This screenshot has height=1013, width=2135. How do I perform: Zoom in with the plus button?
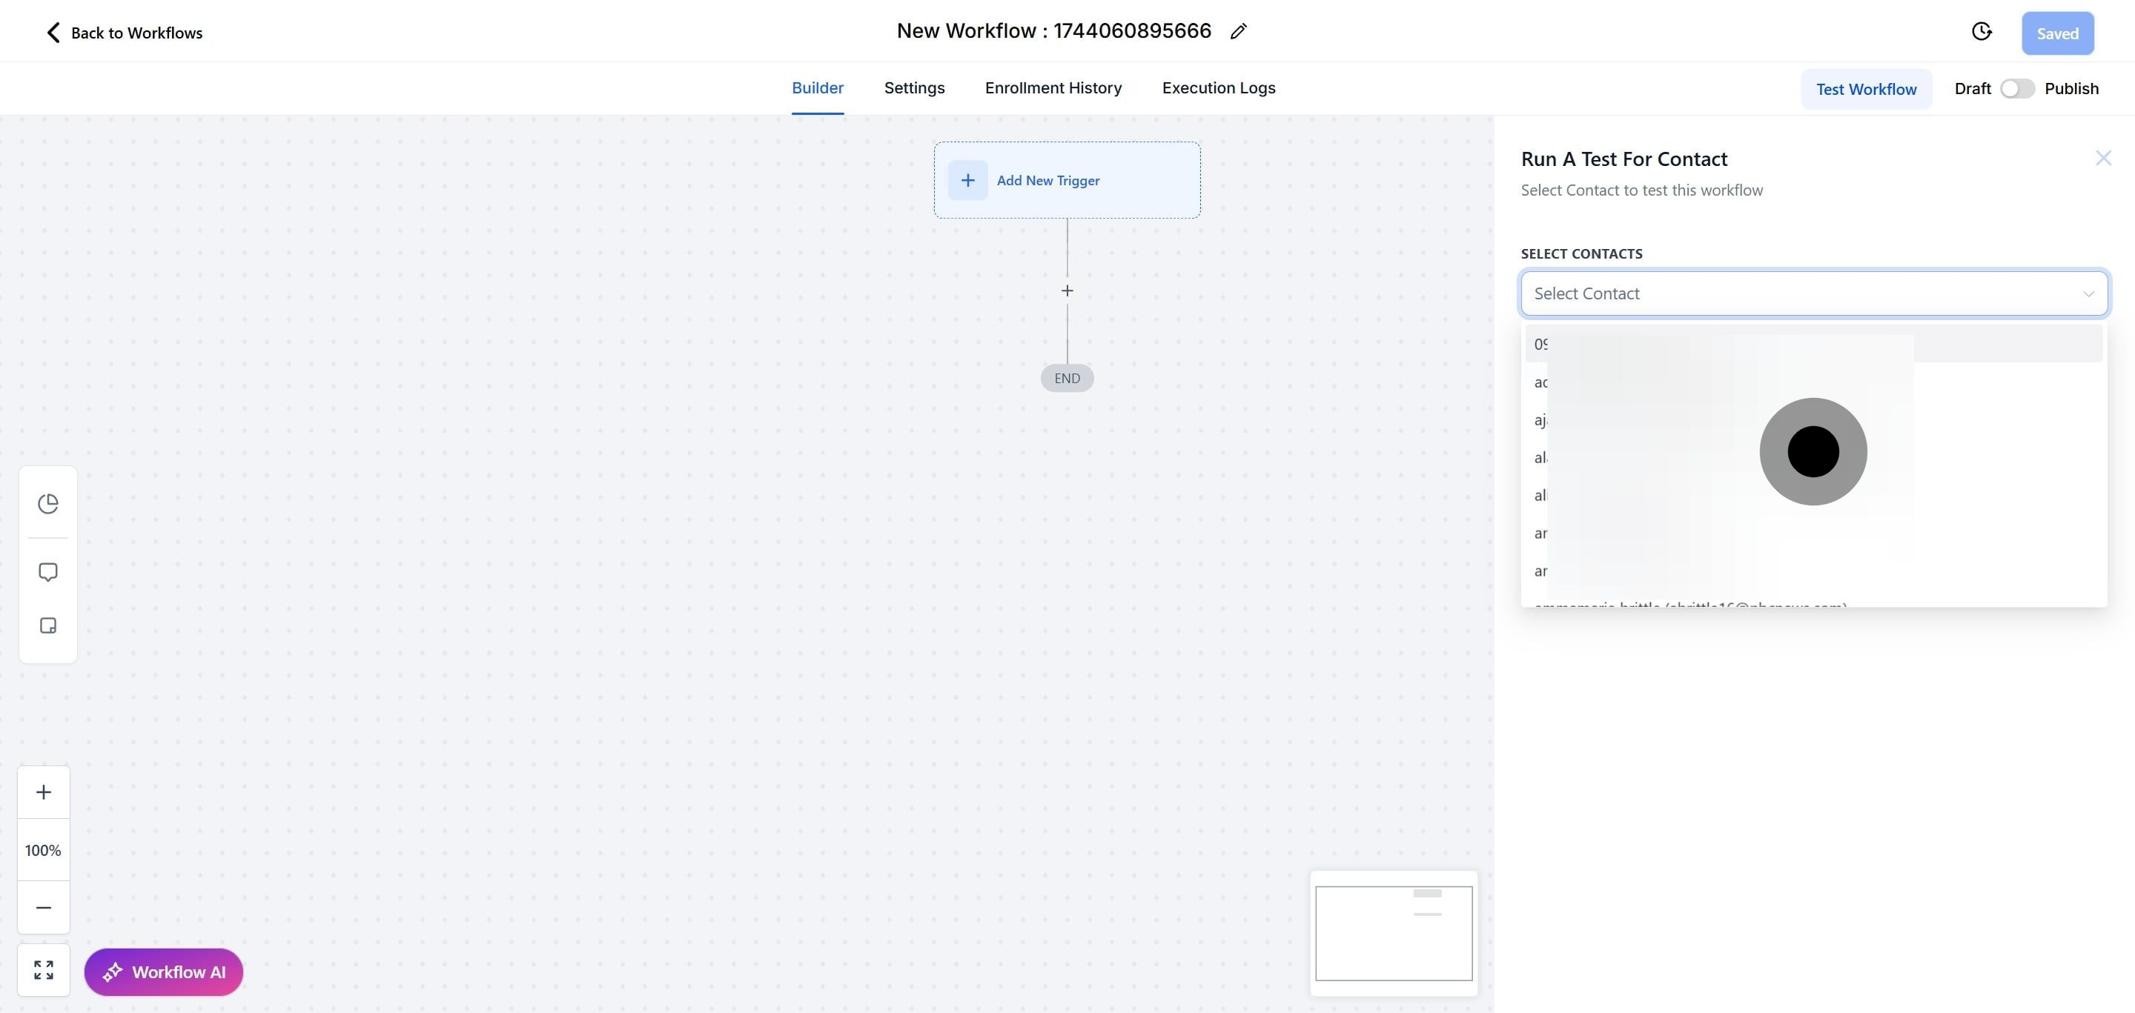[x=44, y=792]
